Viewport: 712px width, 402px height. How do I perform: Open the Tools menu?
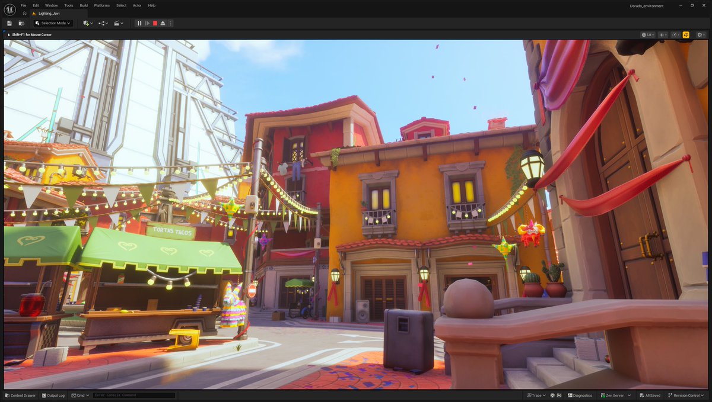69,5
